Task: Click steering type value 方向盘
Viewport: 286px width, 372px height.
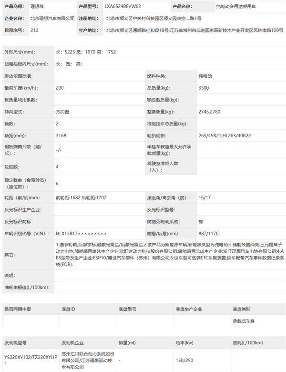Action: click(62, 112)
